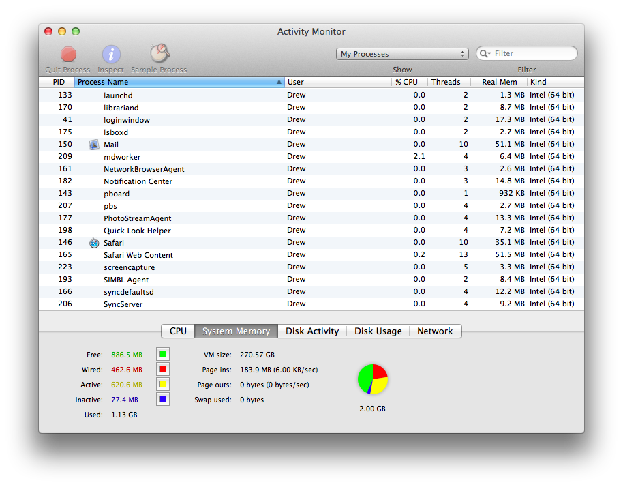Image resolution: width=623 pixels, height=487 pixels.
Task: Click the yellow minimize window button
Action: [62, 31]
